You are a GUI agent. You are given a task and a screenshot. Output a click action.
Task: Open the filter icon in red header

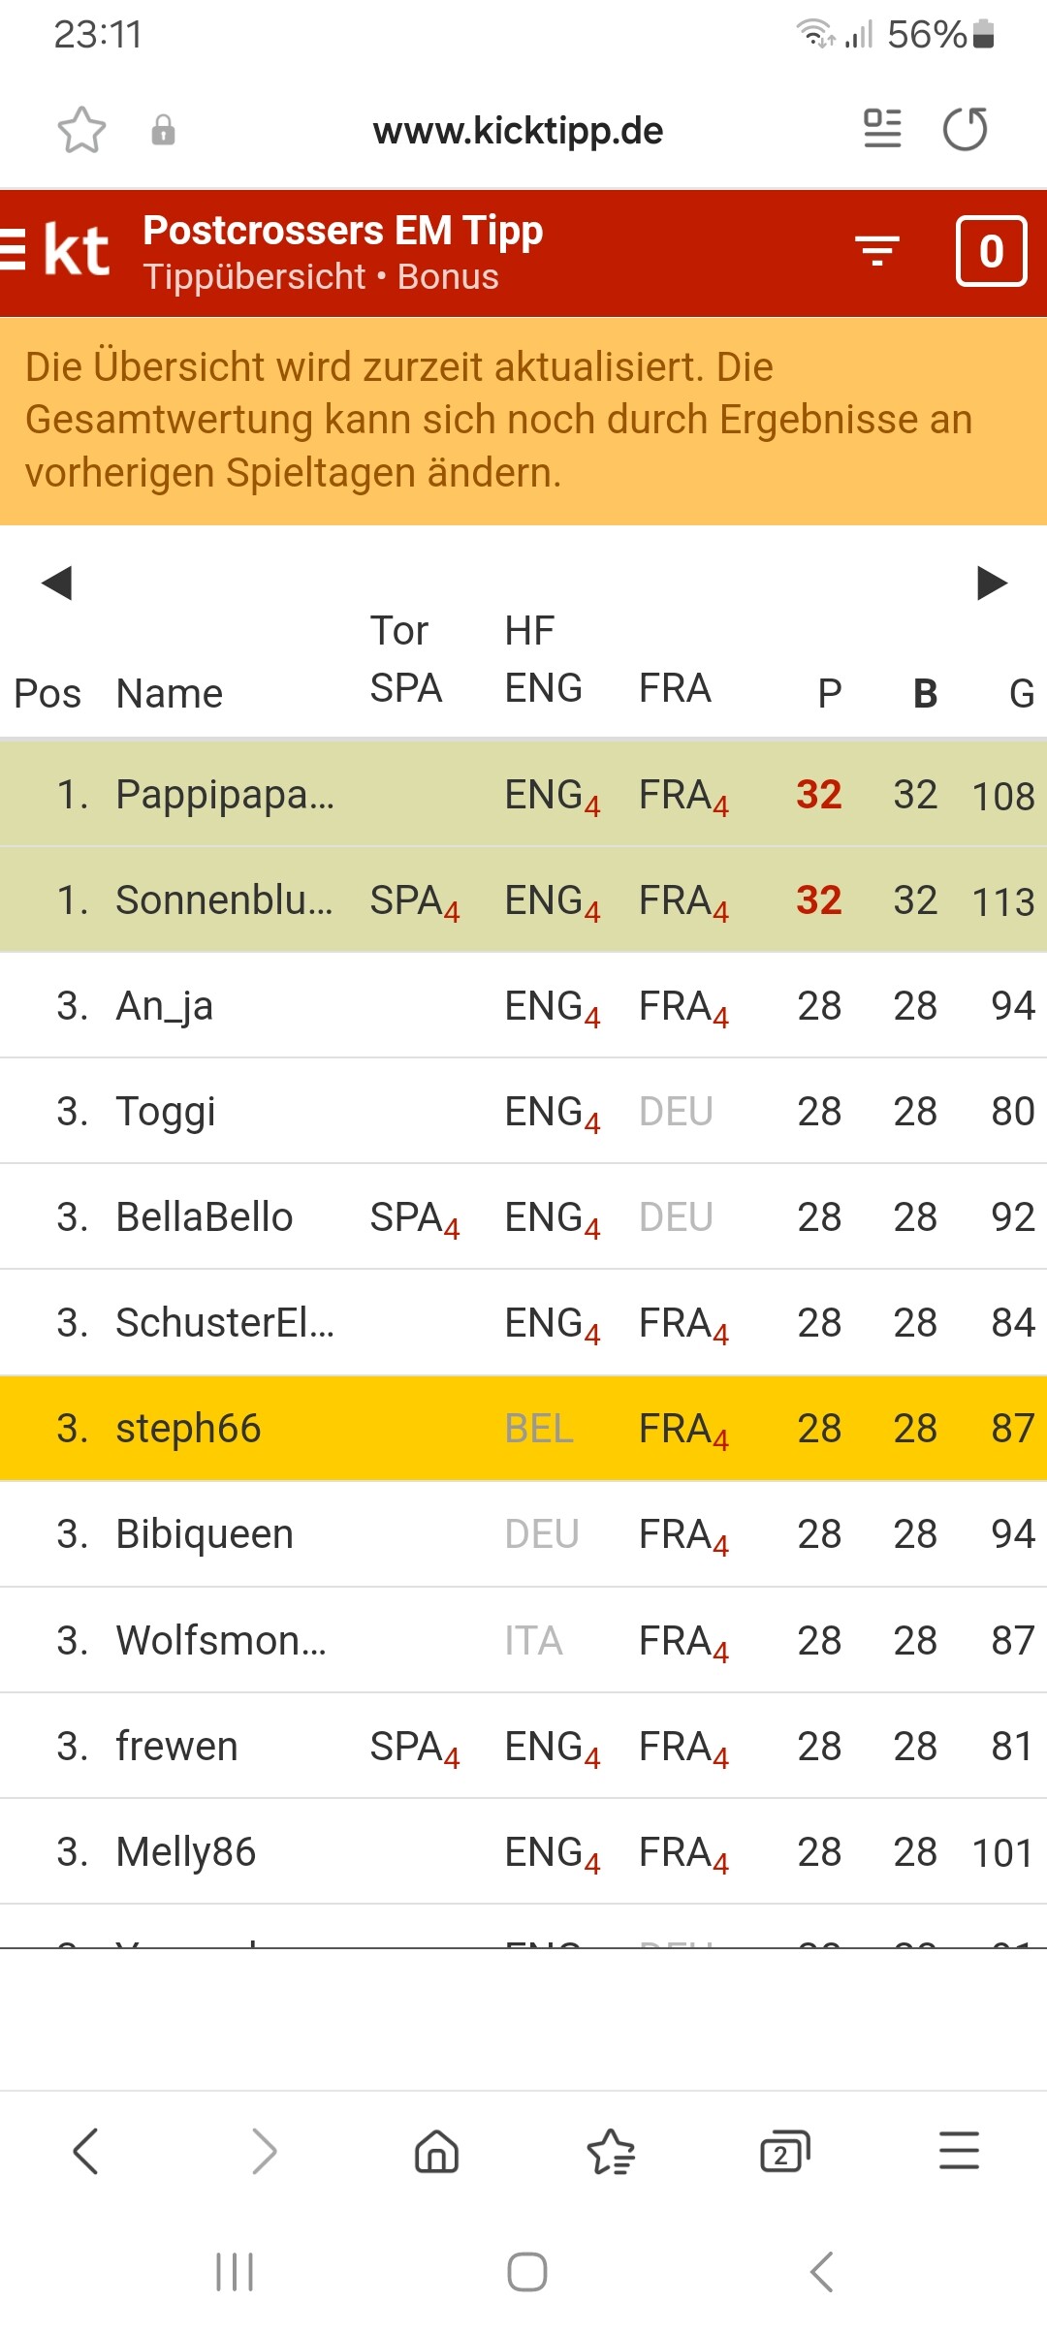pos(877,251)
